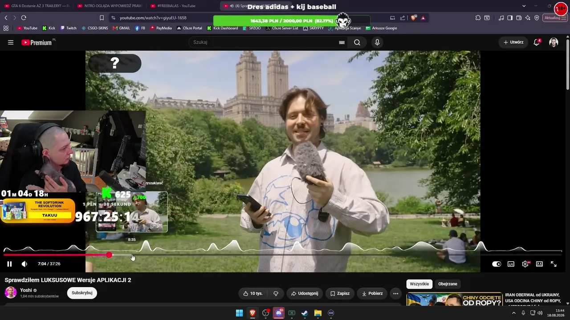Open YouTube notifications bell

point(537,42)
